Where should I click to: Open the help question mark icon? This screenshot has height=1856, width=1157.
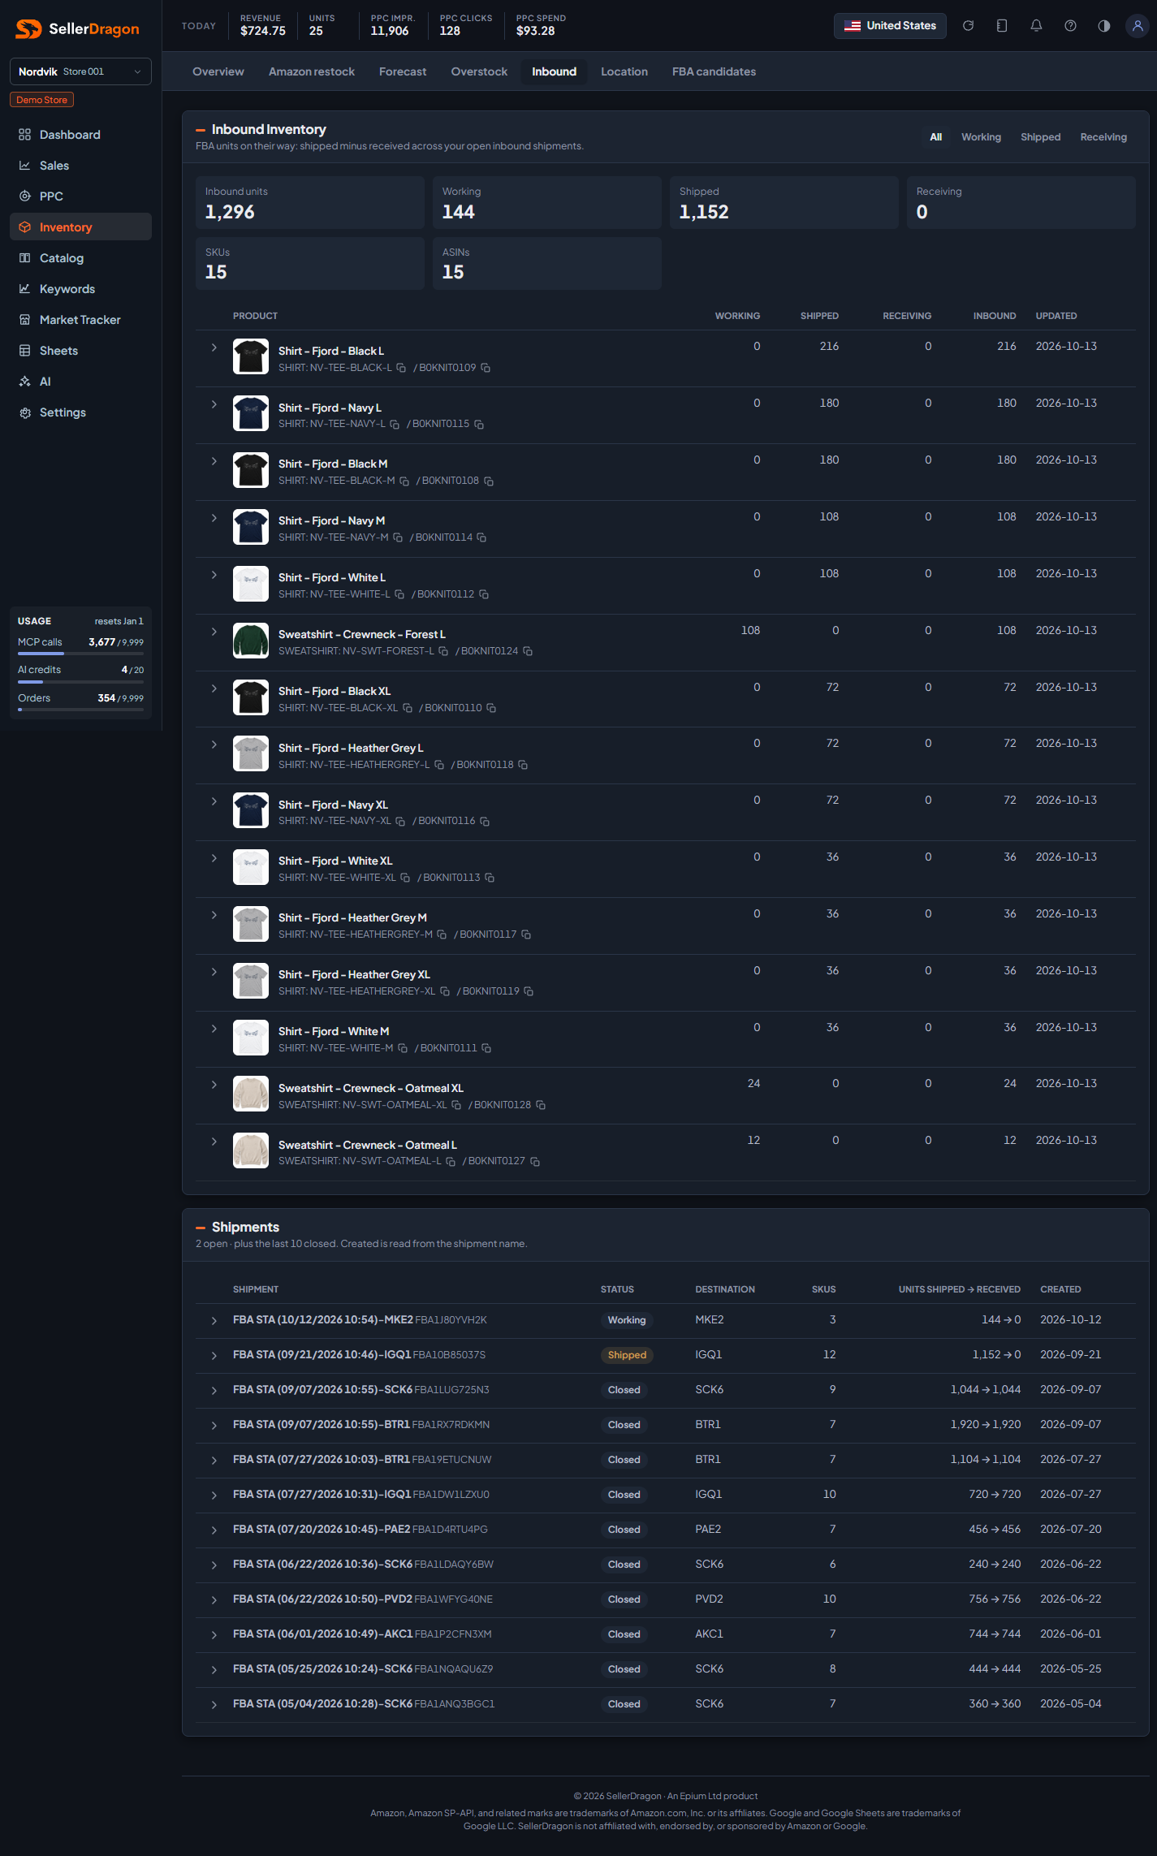pos(1070,26)
